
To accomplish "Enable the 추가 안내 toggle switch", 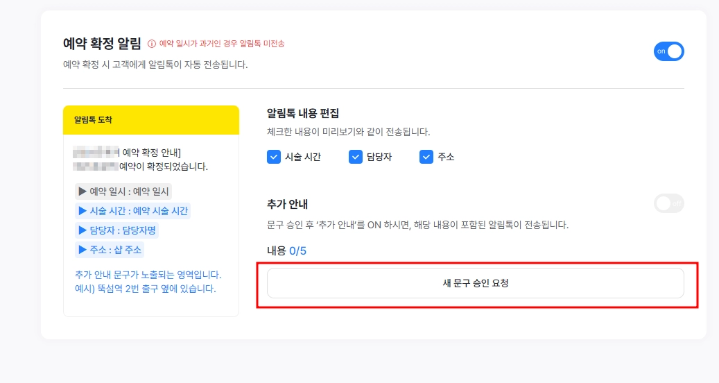I will [668, 204].
